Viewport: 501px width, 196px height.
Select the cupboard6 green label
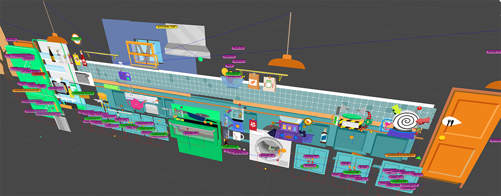click(x=230, y=147)
